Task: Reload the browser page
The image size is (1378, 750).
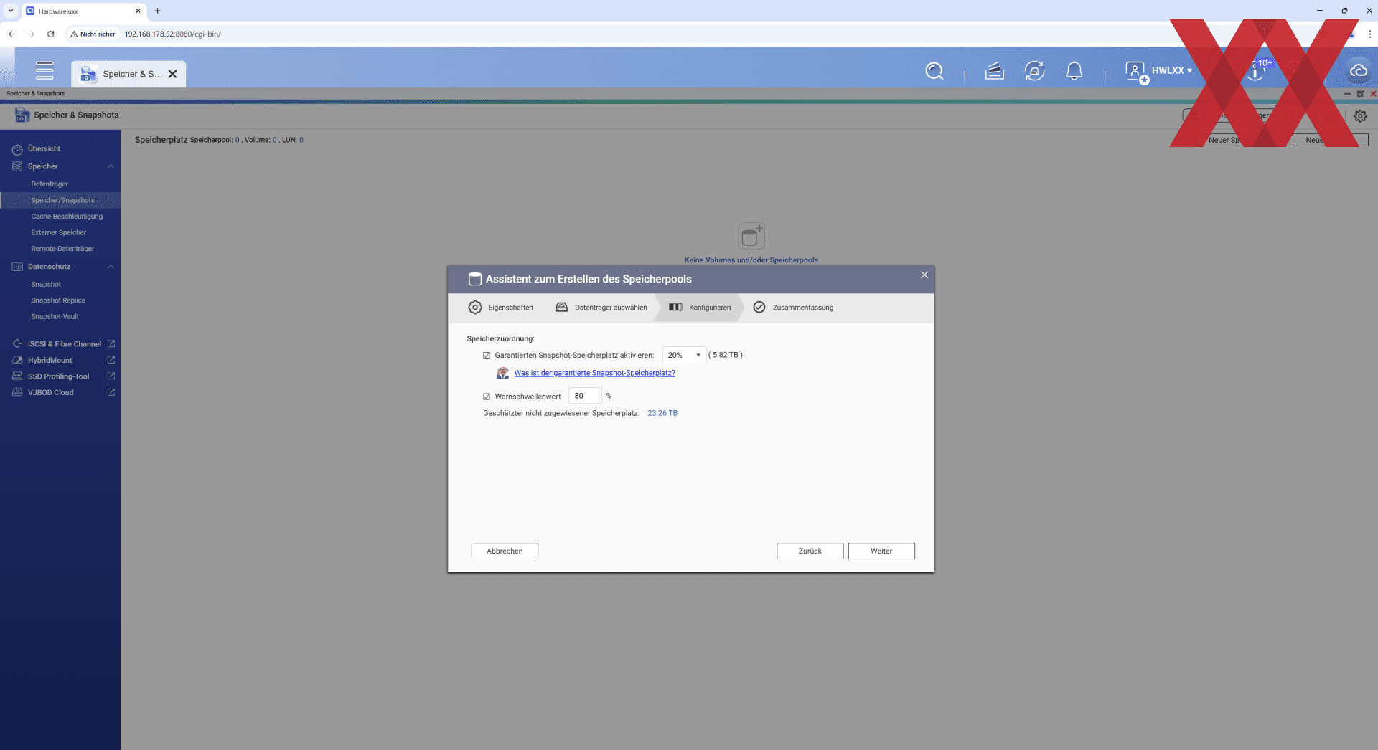Action: point(50,34)
